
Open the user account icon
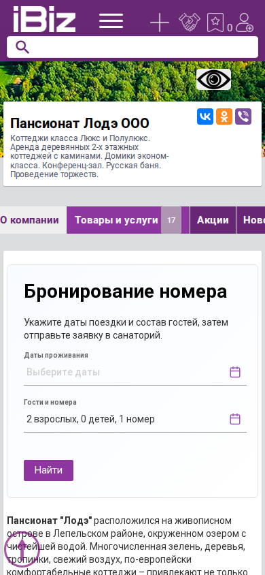tap(244, 22)
